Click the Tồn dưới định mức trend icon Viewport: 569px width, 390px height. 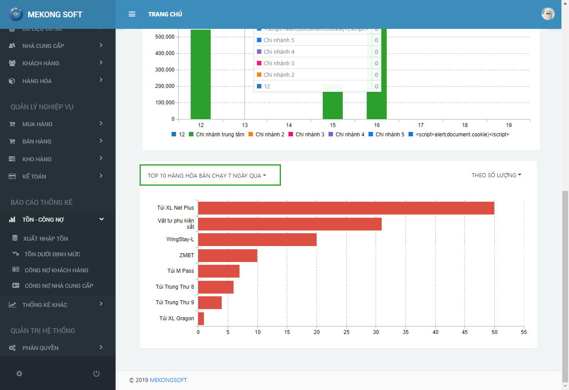tap(16, 254)
